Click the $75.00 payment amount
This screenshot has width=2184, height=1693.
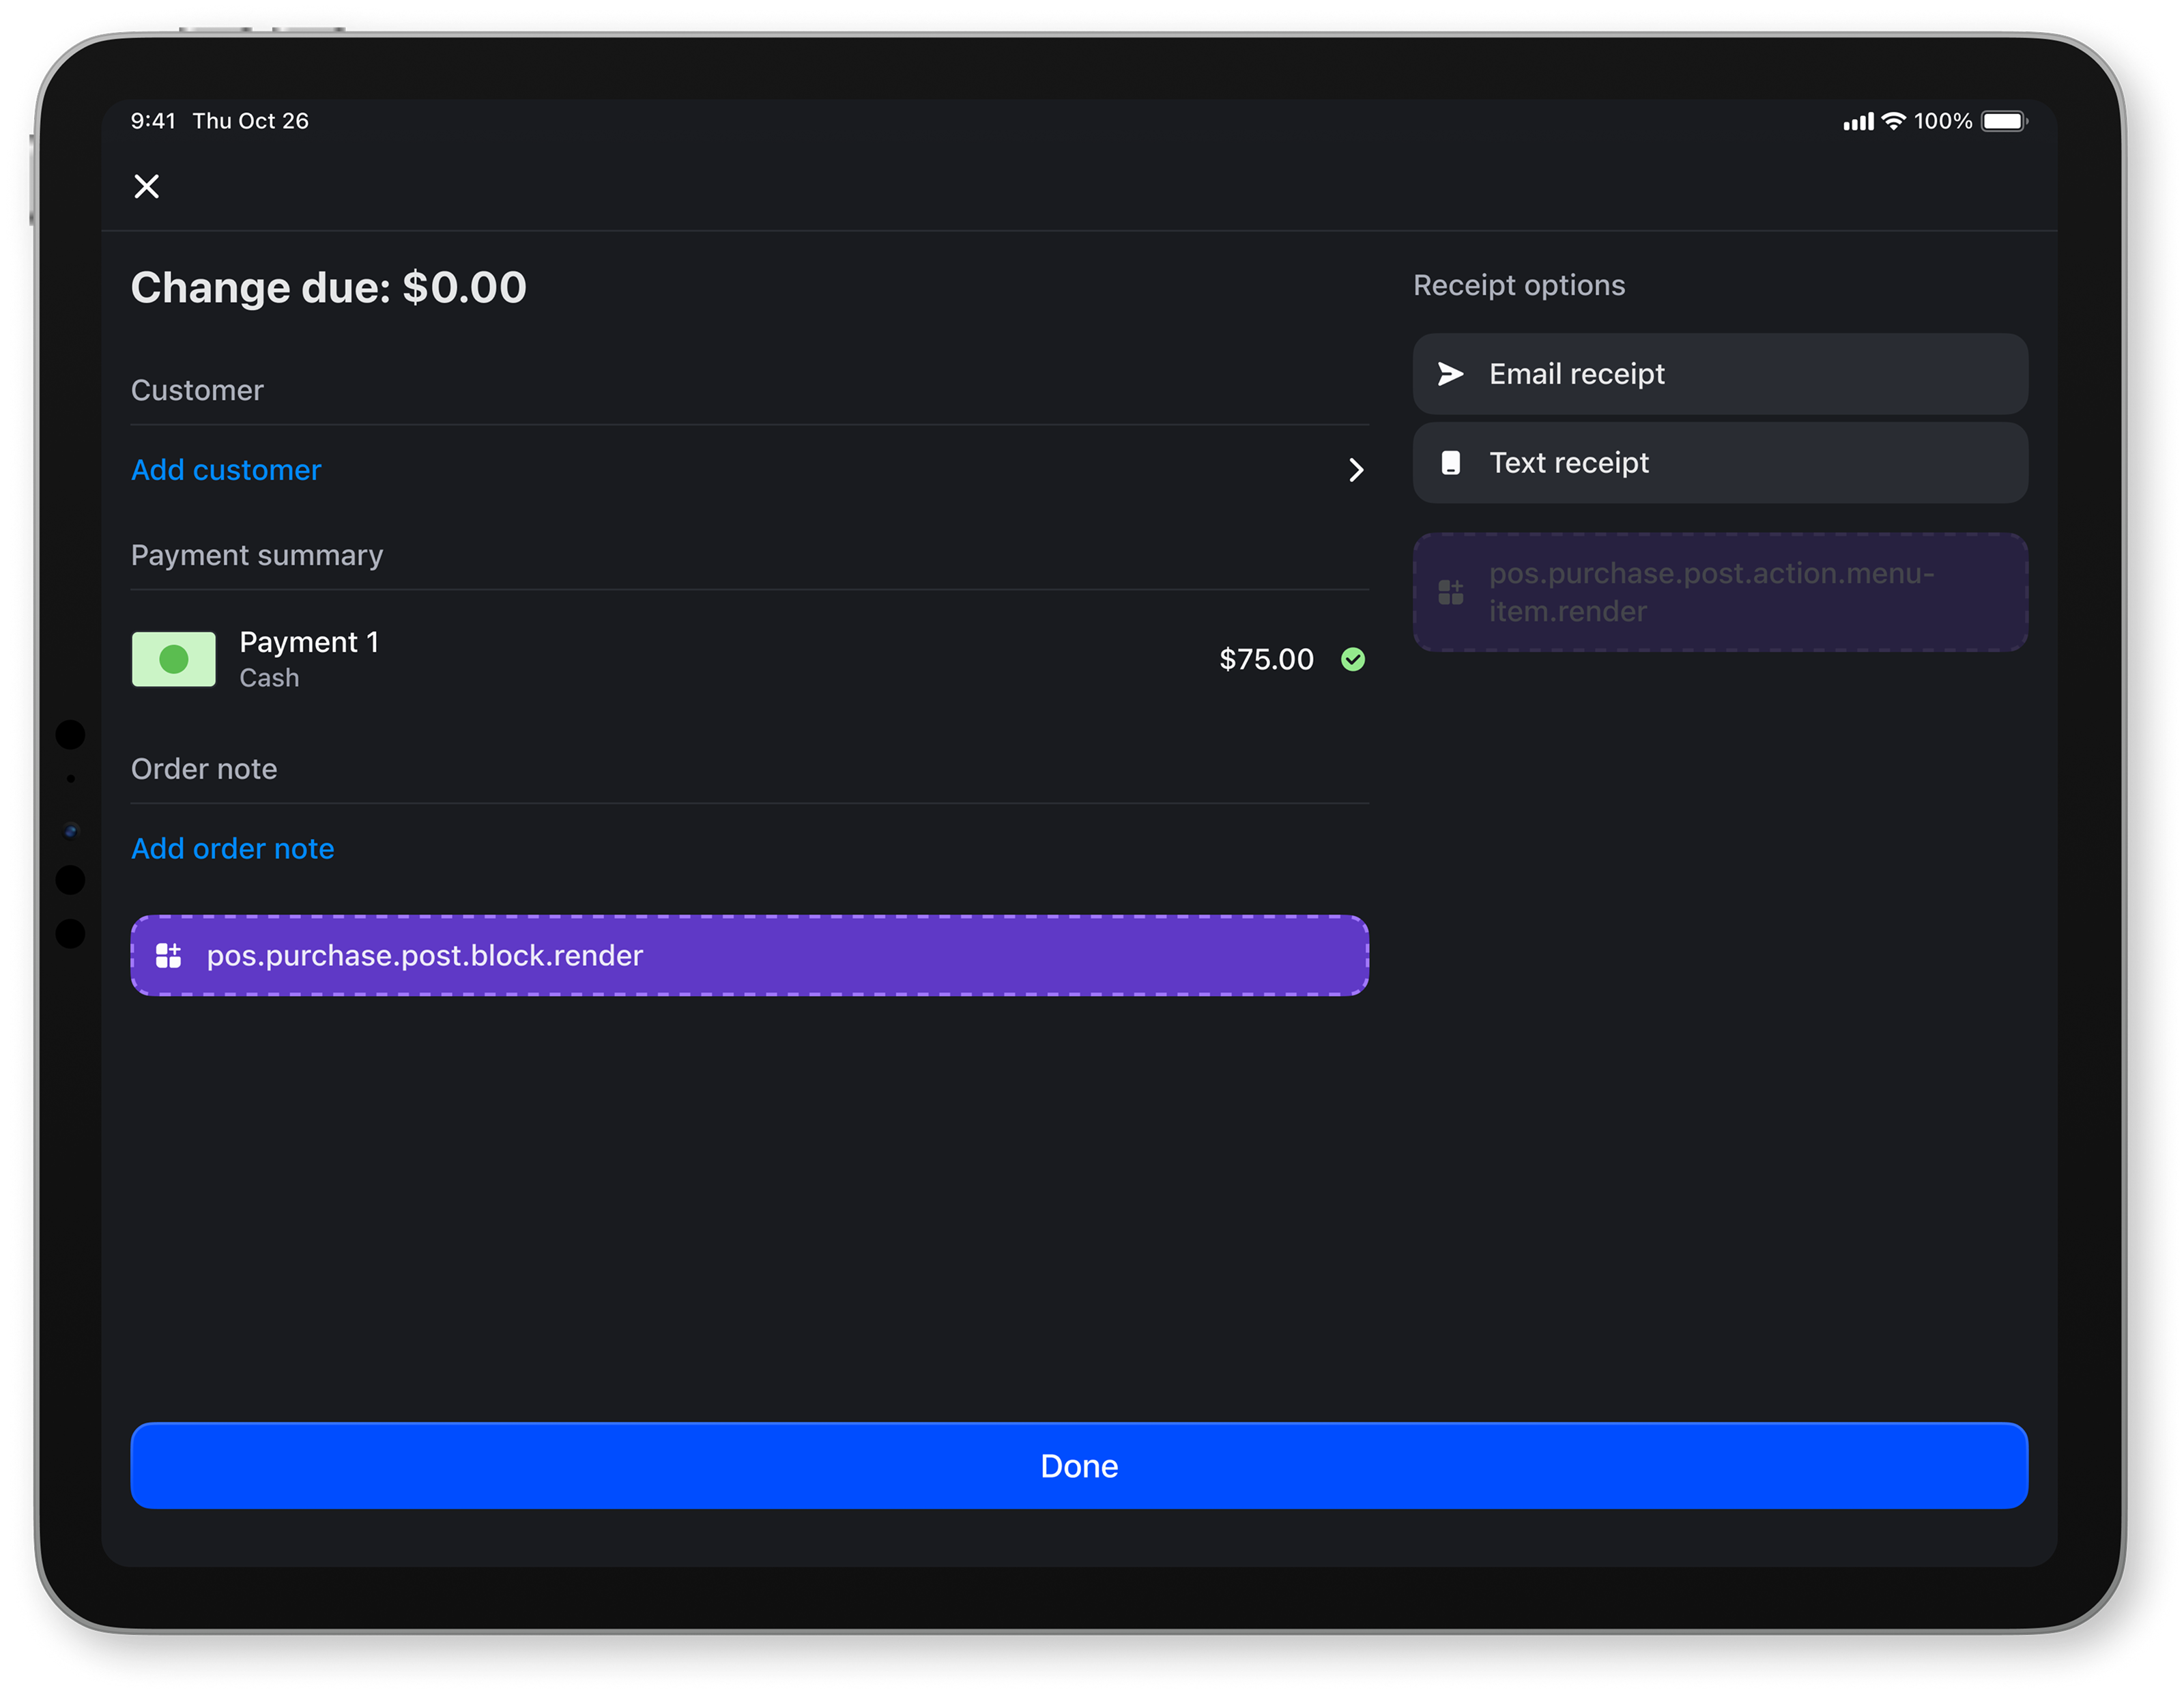(x=1266, y=659)
